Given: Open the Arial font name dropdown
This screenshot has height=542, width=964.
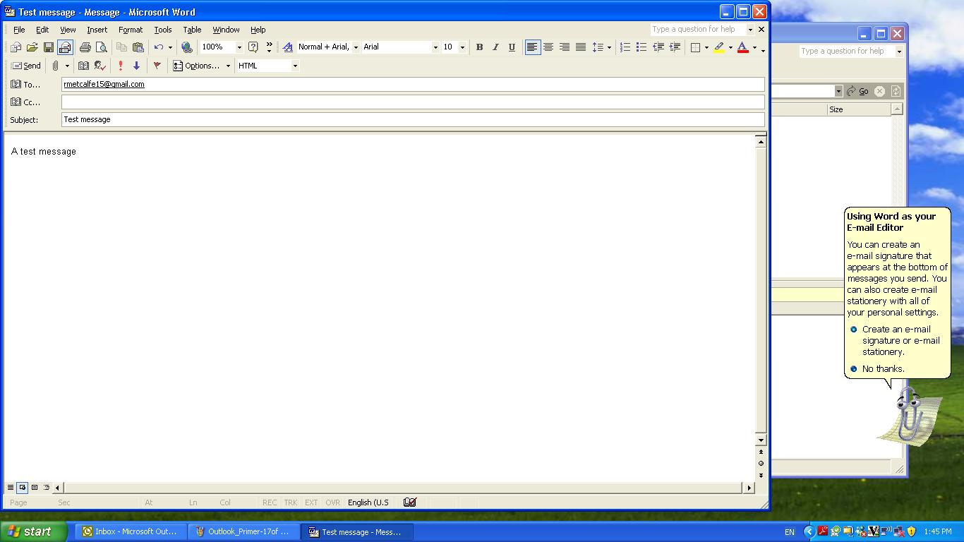Looking at the screenshot, I should coord(435,47).
